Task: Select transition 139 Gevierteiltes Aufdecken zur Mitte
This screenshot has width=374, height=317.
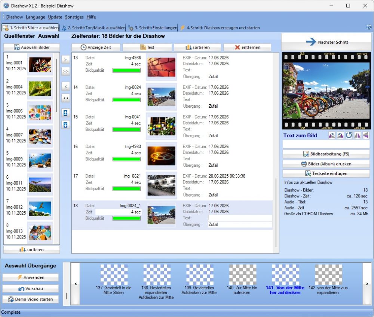Action: coord(199,280)
